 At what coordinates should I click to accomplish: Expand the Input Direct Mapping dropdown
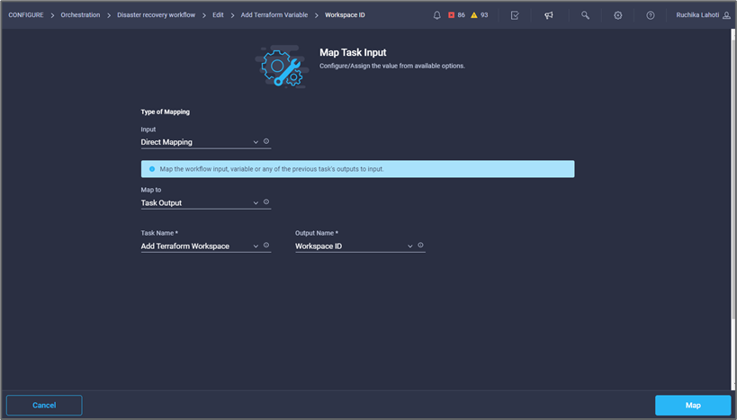coord(199,142)
